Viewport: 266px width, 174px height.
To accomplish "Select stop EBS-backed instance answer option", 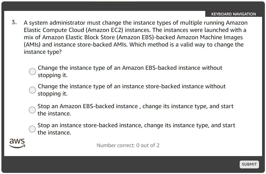I will click(32, 110).
